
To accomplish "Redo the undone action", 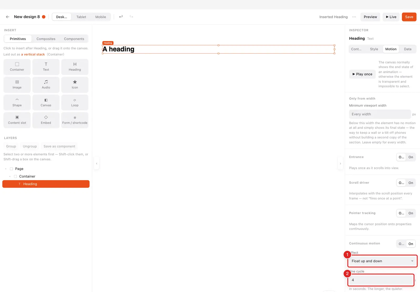I will coord(132,17).
